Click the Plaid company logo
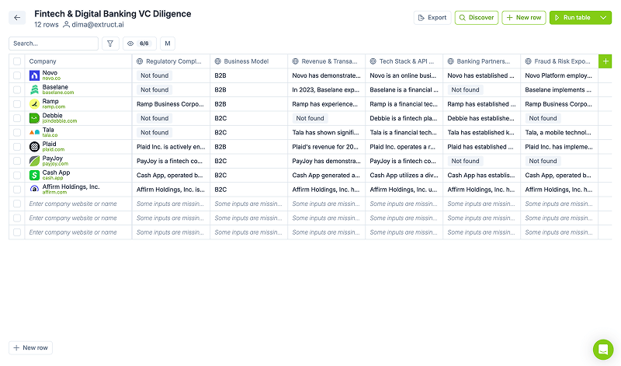This screenshot has height=366, width=621. point(34,147)
